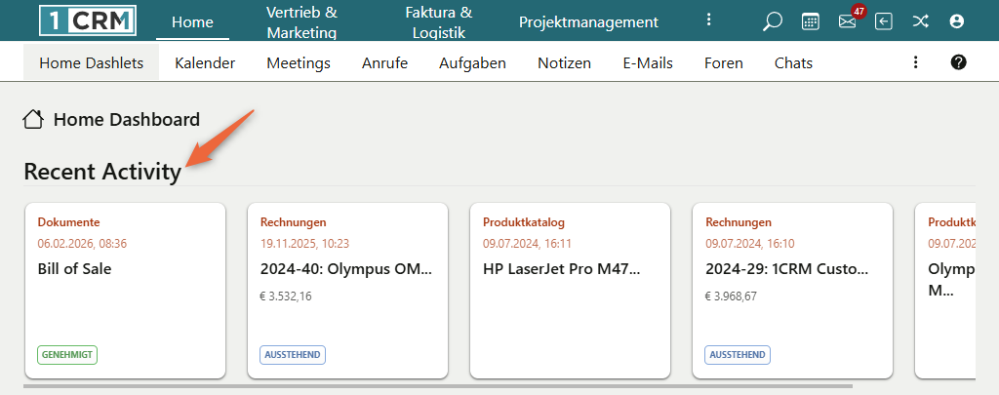Open the Faktura & Logistik menu
The image size is (999, 395).
pyautogui.click(x=439, y=21)
